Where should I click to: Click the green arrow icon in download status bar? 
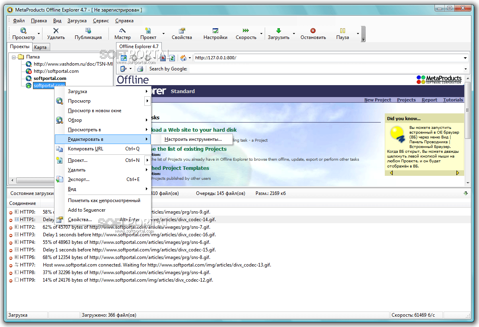point(466,193)
